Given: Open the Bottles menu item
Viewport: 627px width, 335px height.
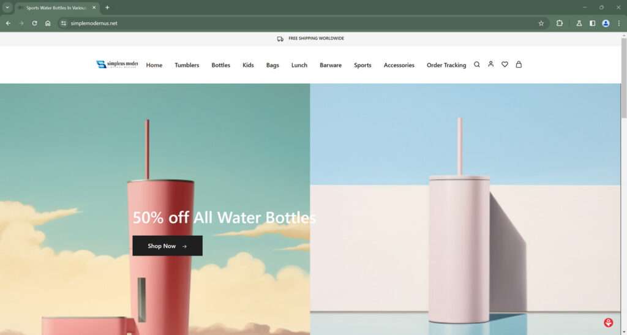Looking at the screenshot, I should click(x=220, y=65).
